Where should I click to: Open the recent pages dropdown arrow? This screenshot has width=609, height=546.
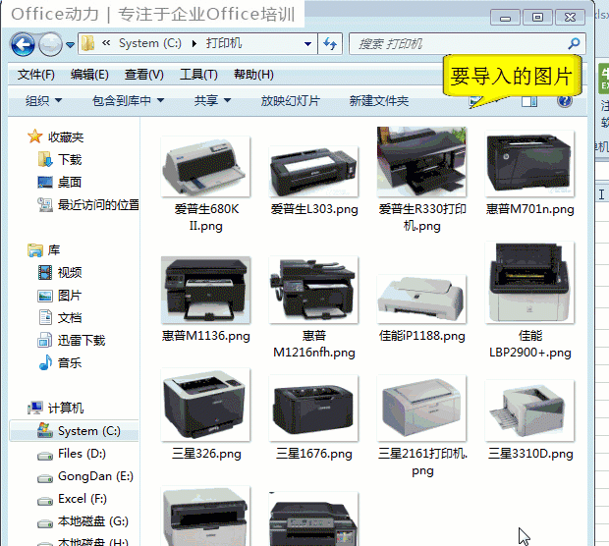(x=70, y=45)
